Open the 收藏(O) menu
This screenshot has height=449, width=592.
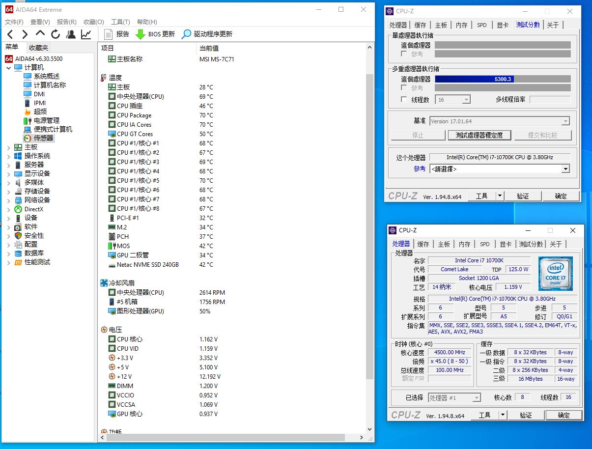[94, 22]
